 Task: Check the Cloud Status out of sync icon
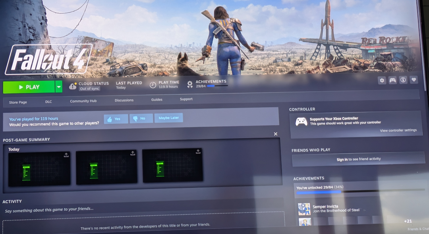[73, 86]
